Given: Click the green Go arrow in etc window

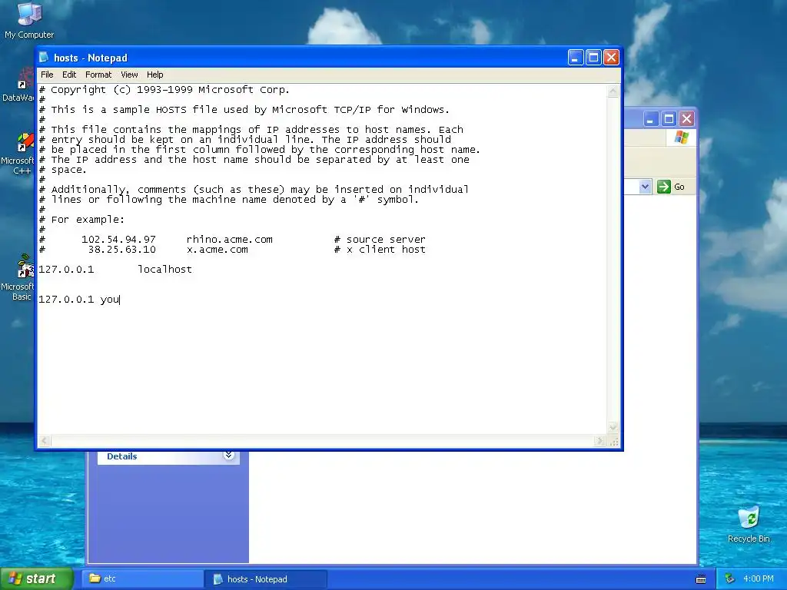Looking at the screenshot, I should pos(664,187).
